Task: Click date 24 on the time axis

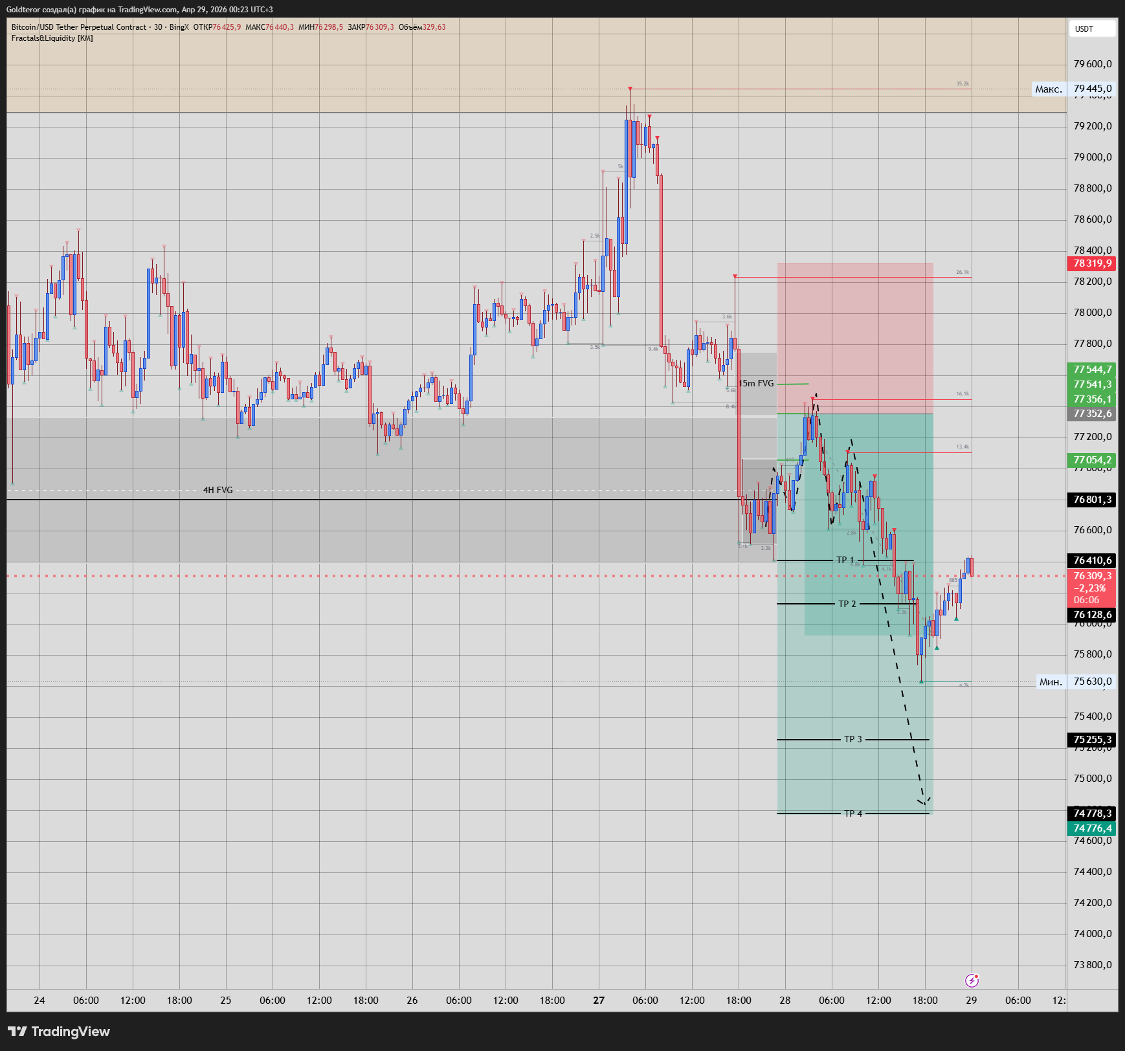Action: 39,1001
